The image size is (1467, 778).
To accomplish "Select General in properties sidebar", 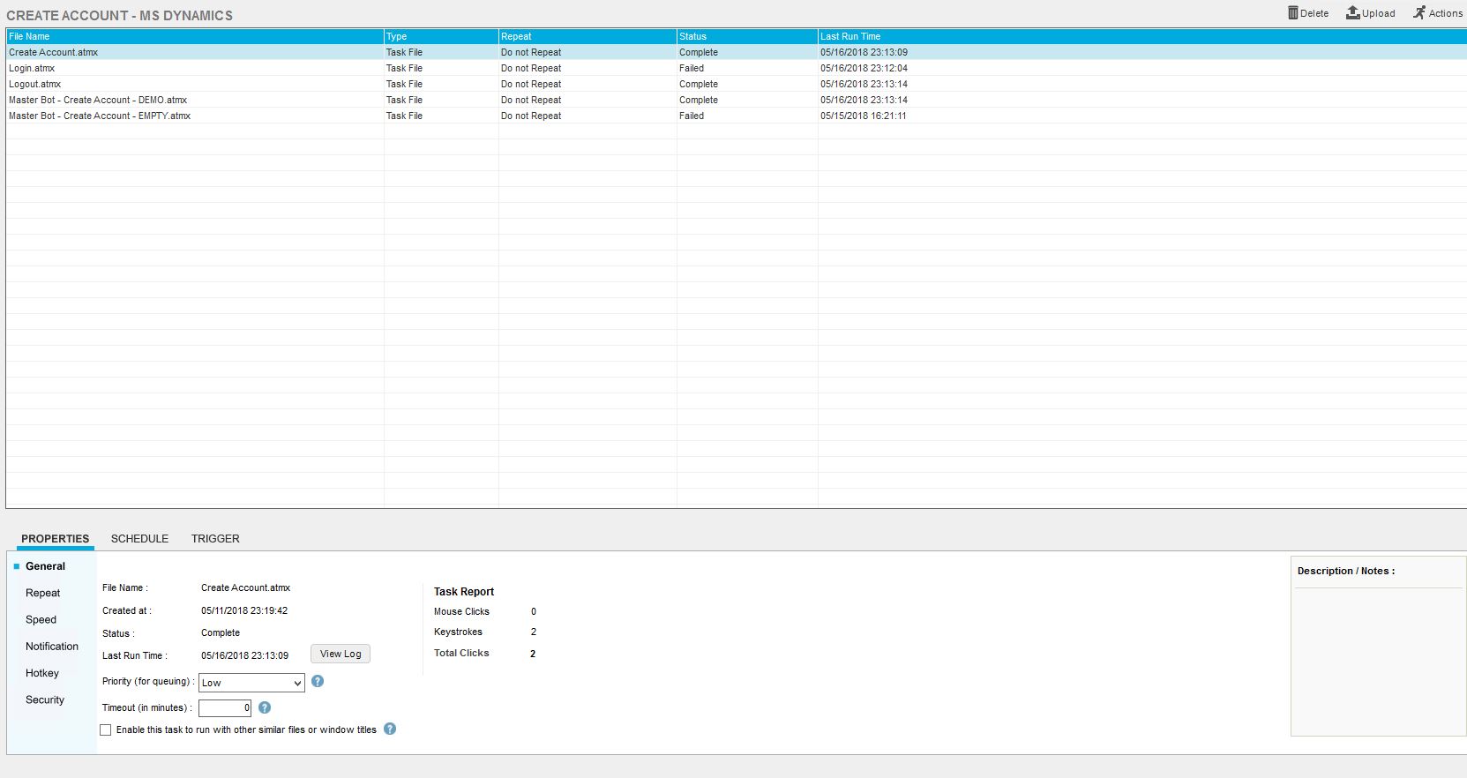I will 45,566.
